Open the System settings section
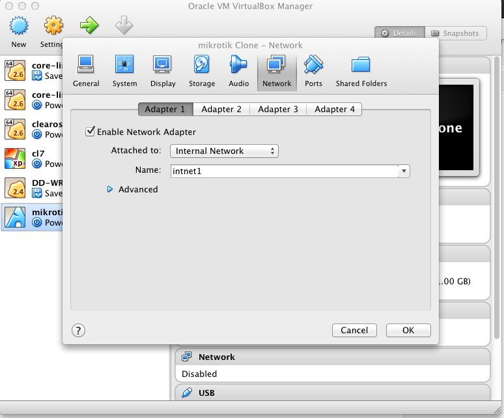Screen dimensions: 504x418 click(x=125, y=71)
